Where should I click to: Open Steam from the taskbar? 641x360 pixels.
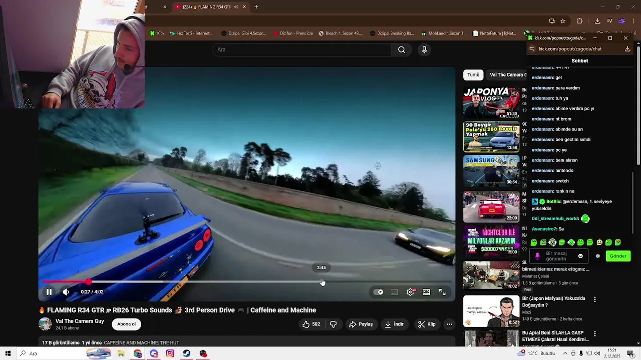pos(186,353)
